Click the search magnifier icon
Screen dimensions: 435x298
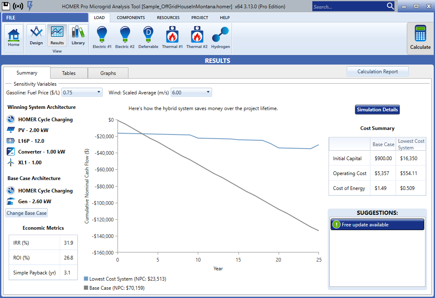point(390,6)
